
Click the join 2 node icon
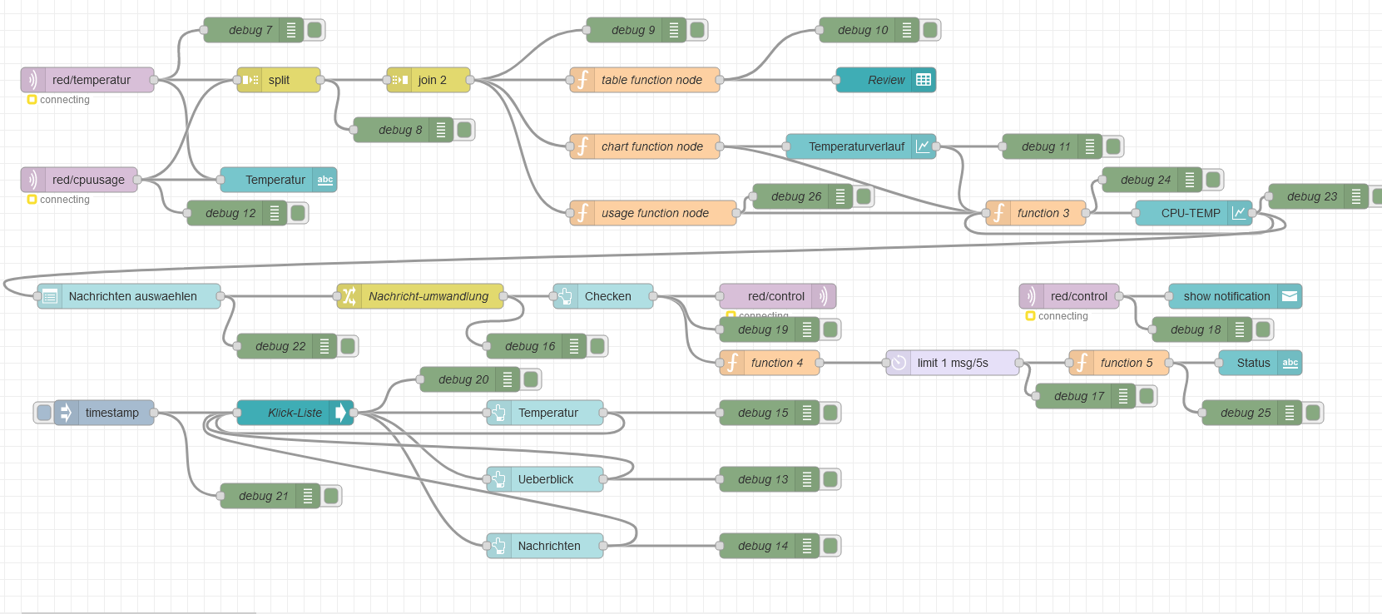(399, 80)
